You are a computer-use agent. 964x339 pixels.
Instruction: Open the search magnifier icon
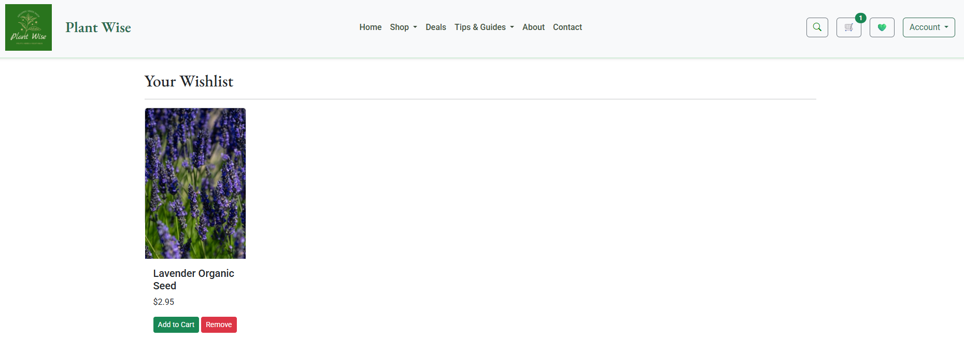point(817,27)
